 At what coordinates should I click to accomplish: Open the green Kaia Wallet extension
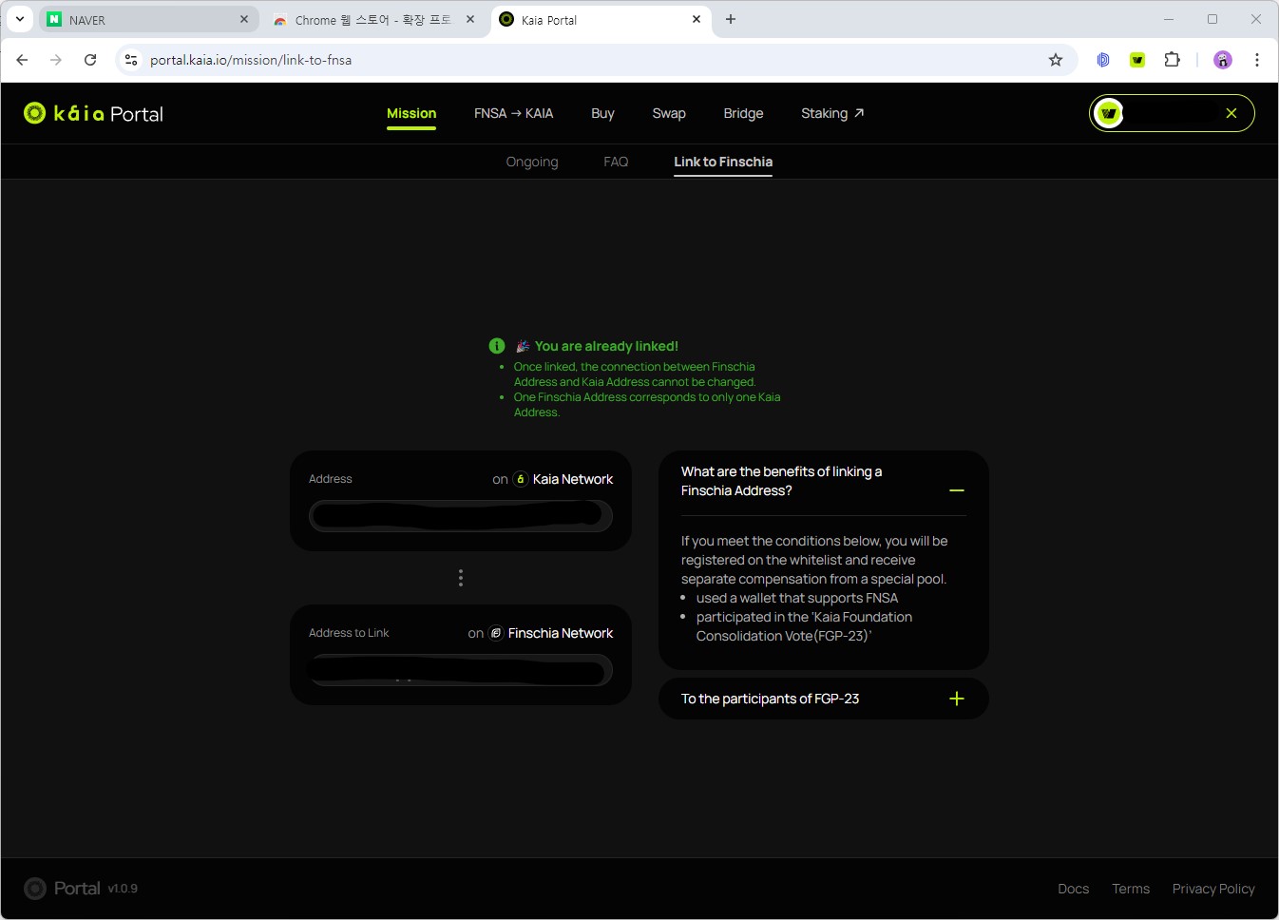[x=1137, y=60]
